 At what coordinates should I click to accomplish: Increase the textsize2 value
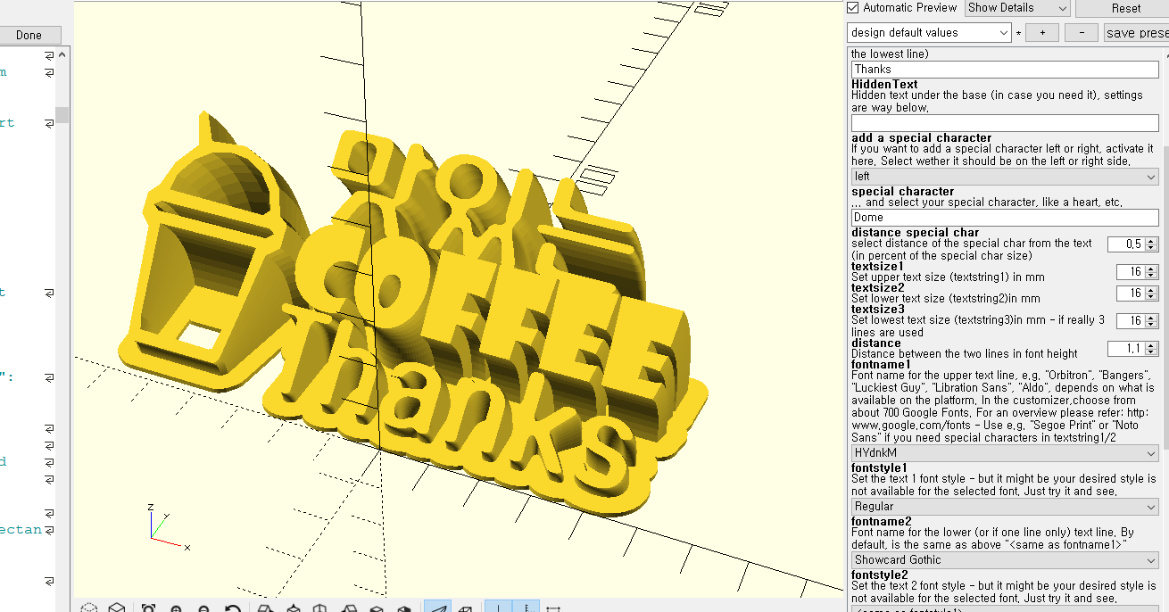click(x=1152, y=289)
